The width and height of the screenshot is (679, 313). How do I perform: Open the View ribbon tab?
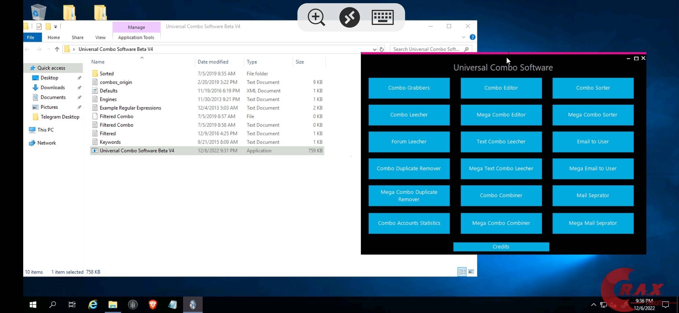point(100,37)
